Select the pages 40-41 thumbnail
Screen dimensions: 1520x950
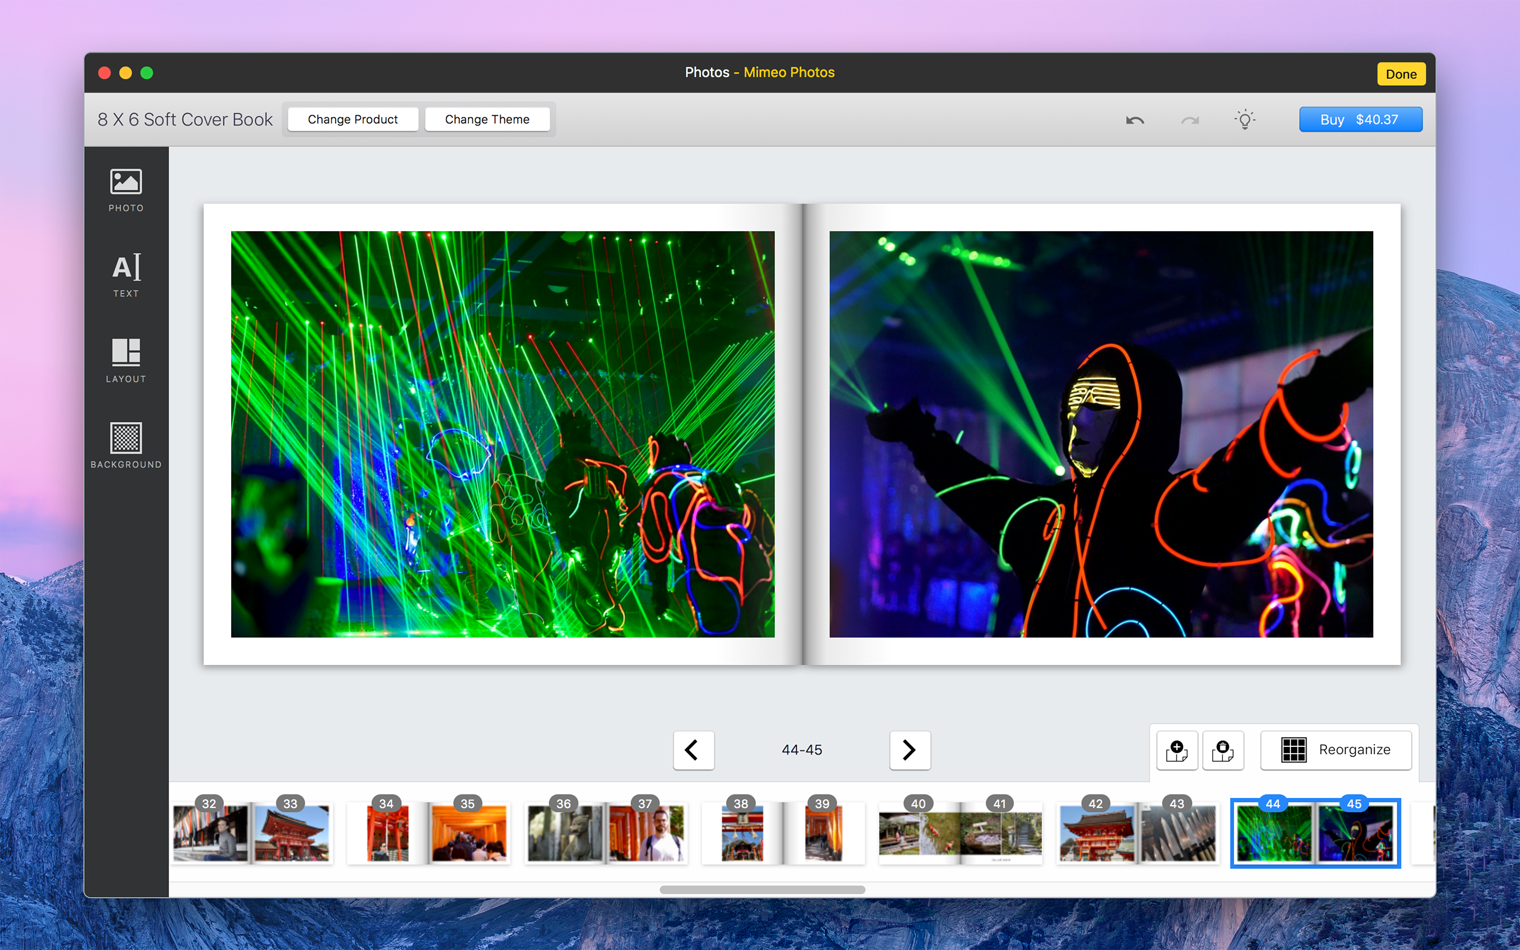(960, 833)
